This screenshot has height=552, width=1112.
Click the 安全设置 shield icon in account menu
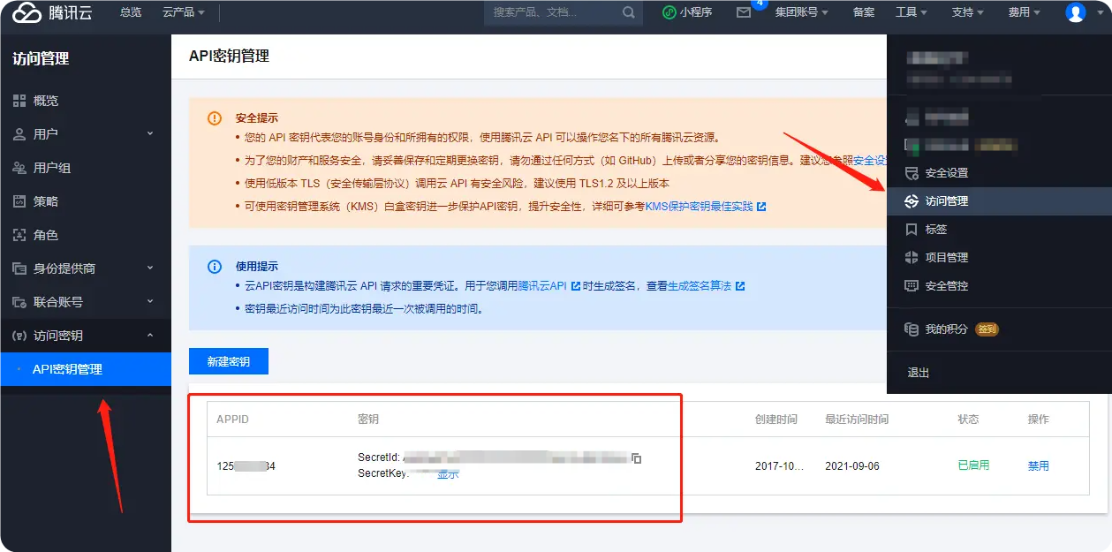pos(912,173)
